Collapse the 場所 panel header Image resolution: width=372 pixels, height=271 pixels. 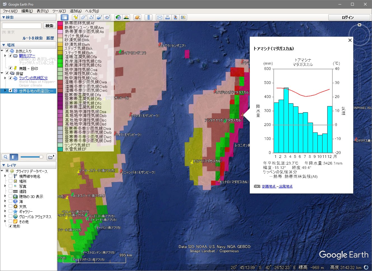pyautogui.click(x=28, y=45)
